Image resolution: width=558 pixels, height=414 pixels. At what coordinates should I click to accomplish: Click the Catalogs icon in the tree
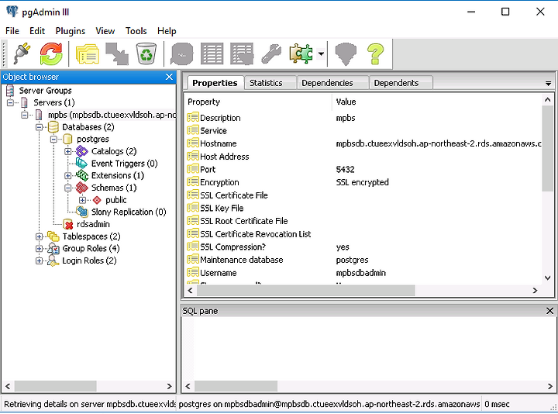pyautogui.click(x=82, y=151)
